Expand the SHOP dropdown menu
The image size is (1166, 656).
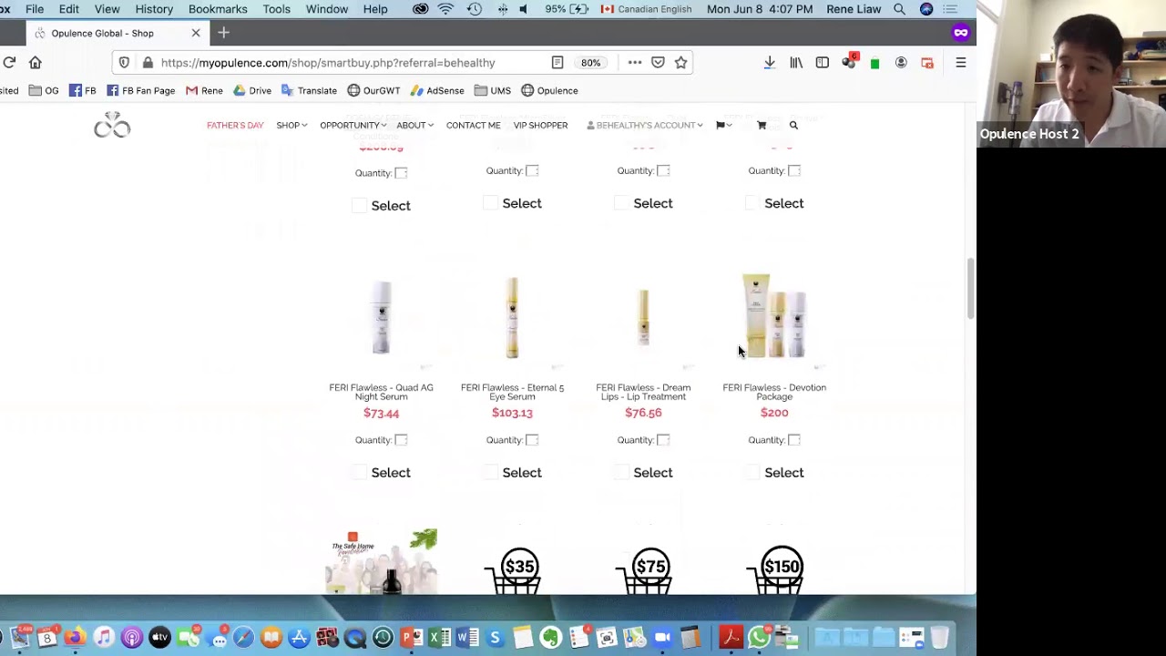[291, 125]
